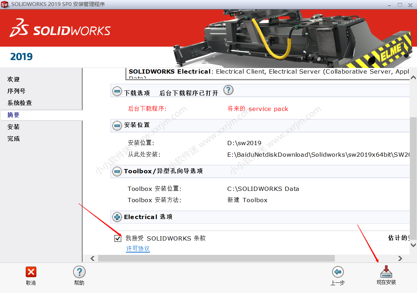Click the vertical scrollbar thumb
Screen dimensions: 417x293
pyautogui.click(x=413, y=178)
